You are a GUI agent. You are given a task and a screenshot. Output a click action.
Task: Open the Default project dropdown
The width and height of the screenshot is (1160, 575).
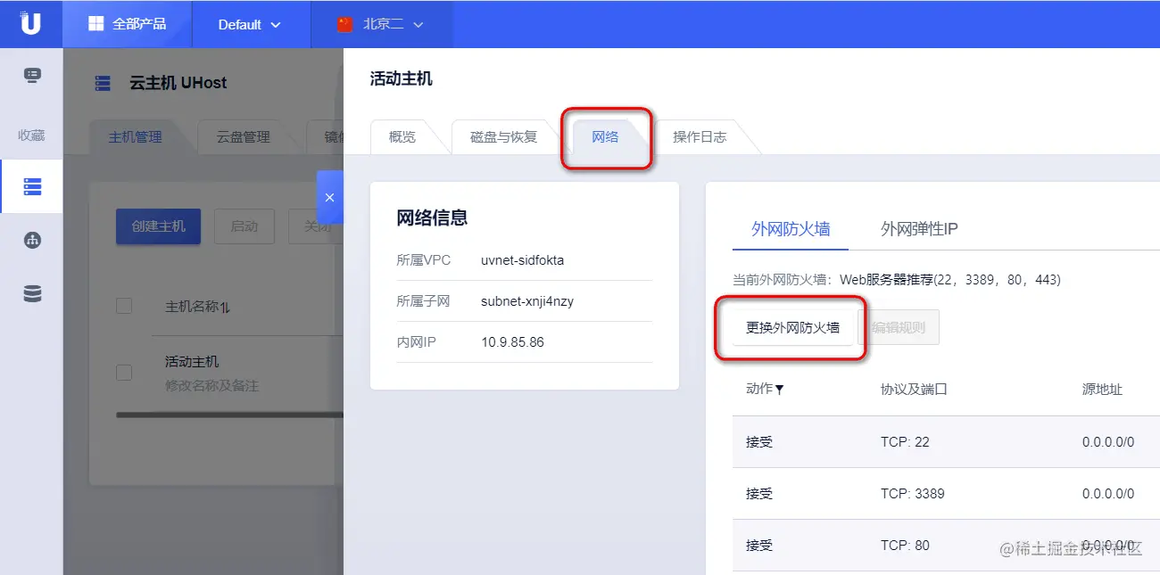point(250,24)
